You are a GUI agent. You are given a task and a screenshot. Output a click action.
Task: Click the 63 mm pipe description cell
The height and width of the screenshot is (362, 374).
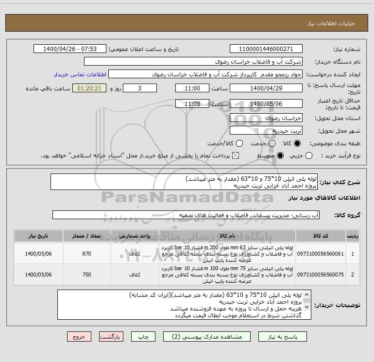point(227,254)
